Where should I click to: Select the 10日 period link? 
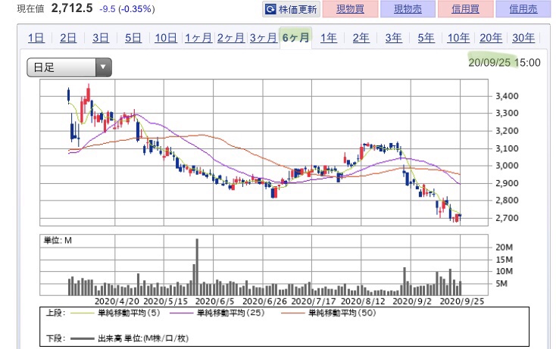pos(166,38)
